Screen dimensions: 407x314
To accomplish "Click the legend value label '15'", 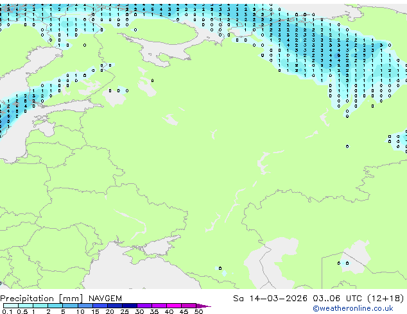I will 95,311.
